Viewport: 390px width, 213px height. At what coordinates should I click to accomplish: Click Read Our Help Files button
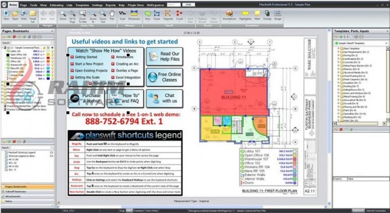[164, 57]
